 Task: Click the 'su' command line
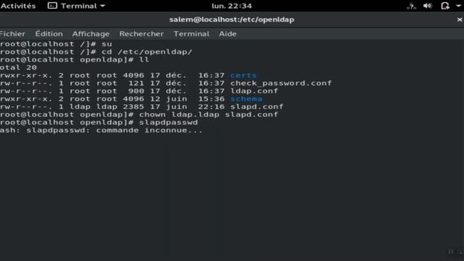tap(107, 44)
